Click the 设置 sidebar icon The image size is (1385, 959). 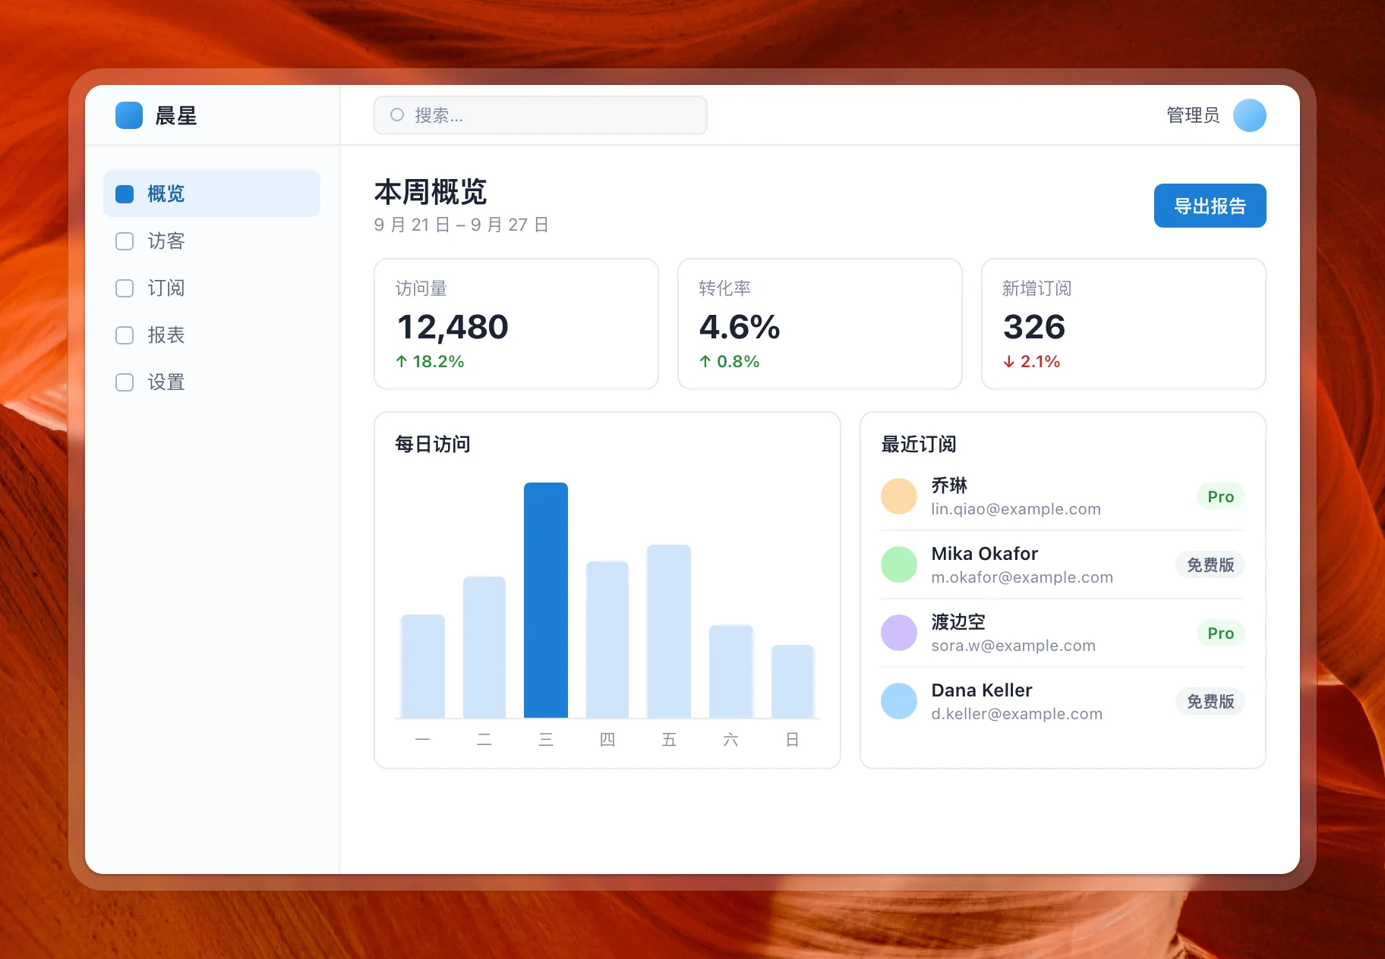[125, 382]
